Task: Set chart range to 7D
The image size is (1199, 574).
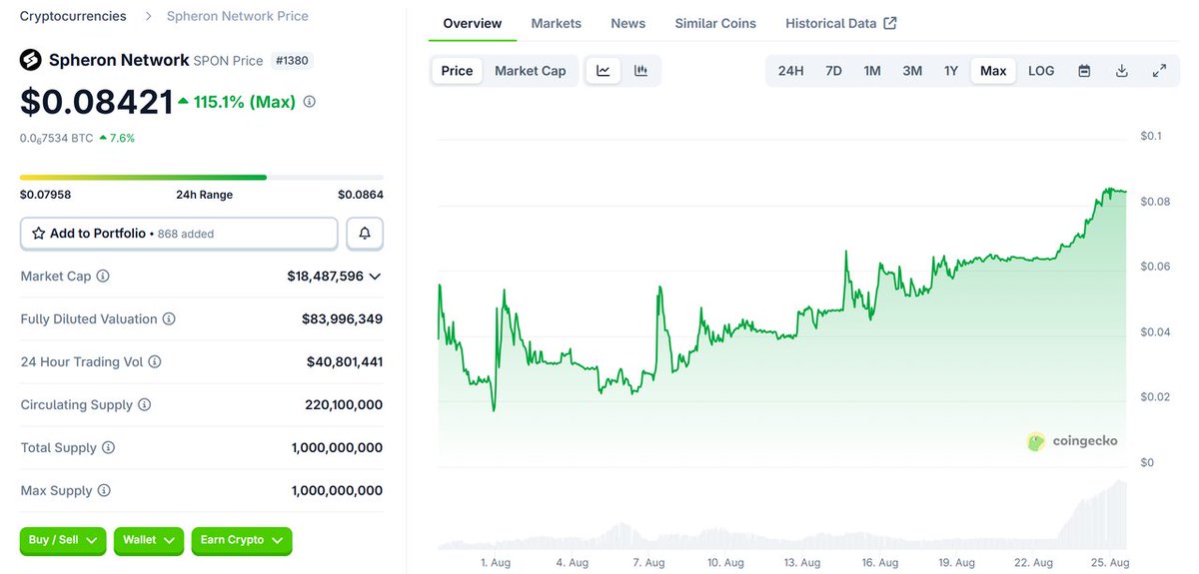Action: point(833,71)
